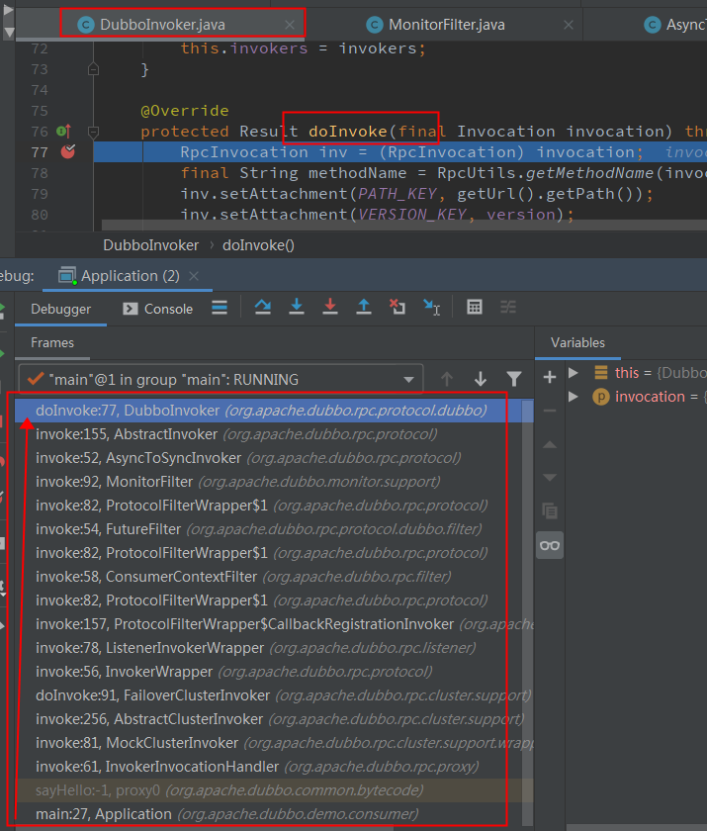Collapse the code fold marker at line 73
This screenshot has width=707, height=831.
coord(93,69)
